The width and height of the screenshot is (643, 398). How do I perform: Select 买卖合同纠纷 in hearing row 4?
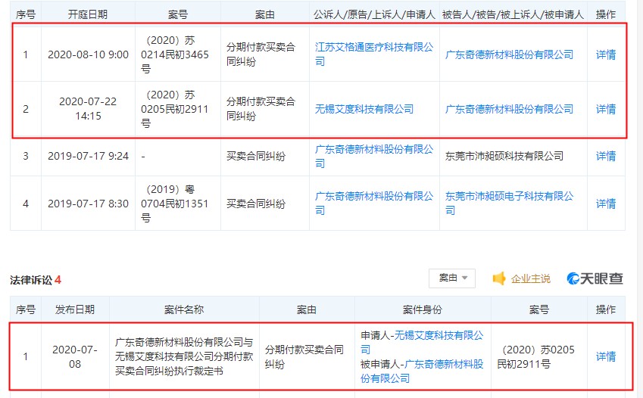[256, 204]
